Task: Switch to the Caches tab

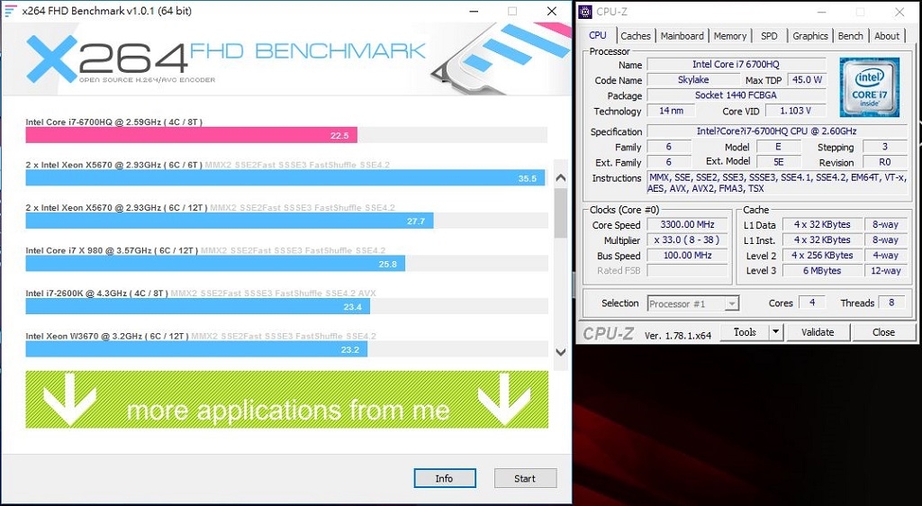Action: 635,36
